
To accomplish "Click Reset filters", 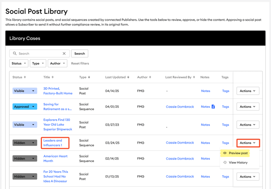I will (80, 63).
